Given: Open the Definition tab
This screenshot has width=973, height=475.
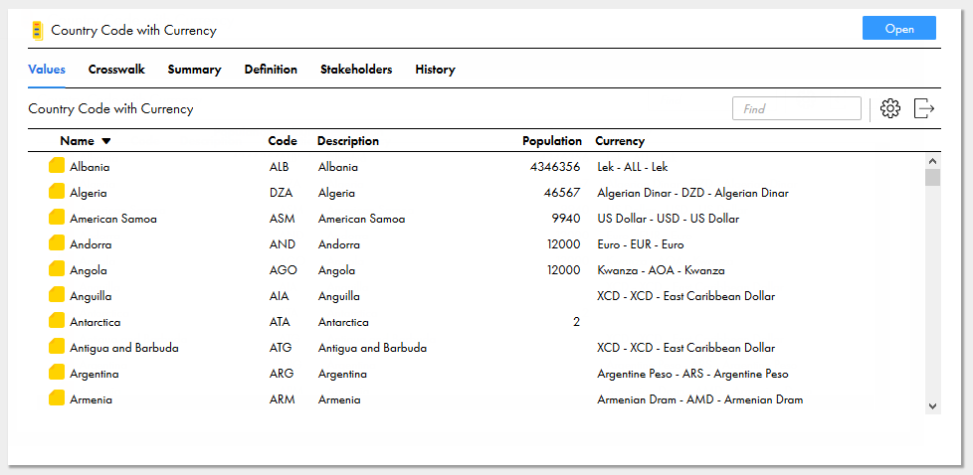Looking at the screenshot, I should tap(271, 70).
